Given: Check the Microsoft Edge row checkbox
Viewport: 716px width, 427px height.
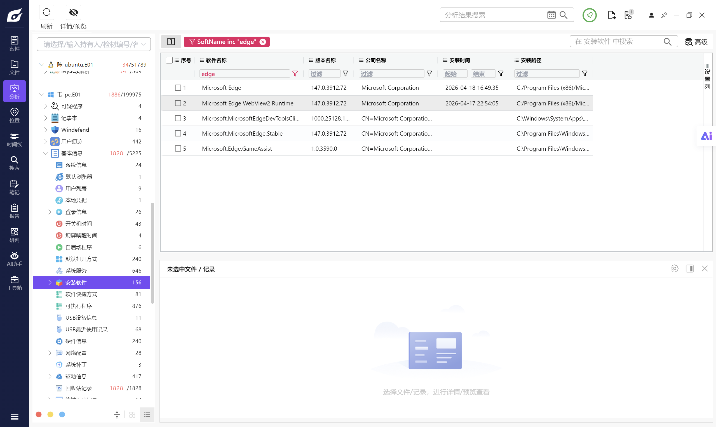Looking at the screenshot, I should click(178, 88).
